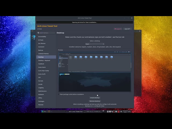Open the Network section
This screenshot has width=172, height=129.
46,94
